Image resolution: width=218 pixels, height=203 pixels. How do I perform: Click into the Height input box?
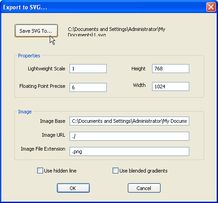170,69
